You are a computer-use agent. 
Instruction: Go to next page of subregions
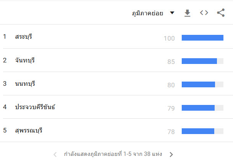pos(171,154)
